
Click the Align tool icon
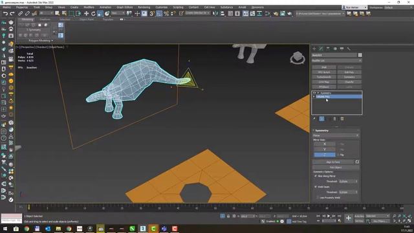coord(223,14)
